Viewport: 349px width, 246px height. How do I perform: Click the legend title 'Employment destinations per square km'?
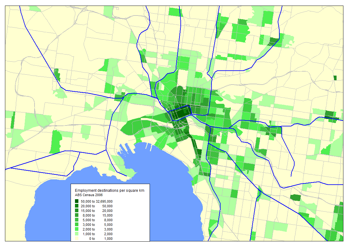tap(109, 190)
